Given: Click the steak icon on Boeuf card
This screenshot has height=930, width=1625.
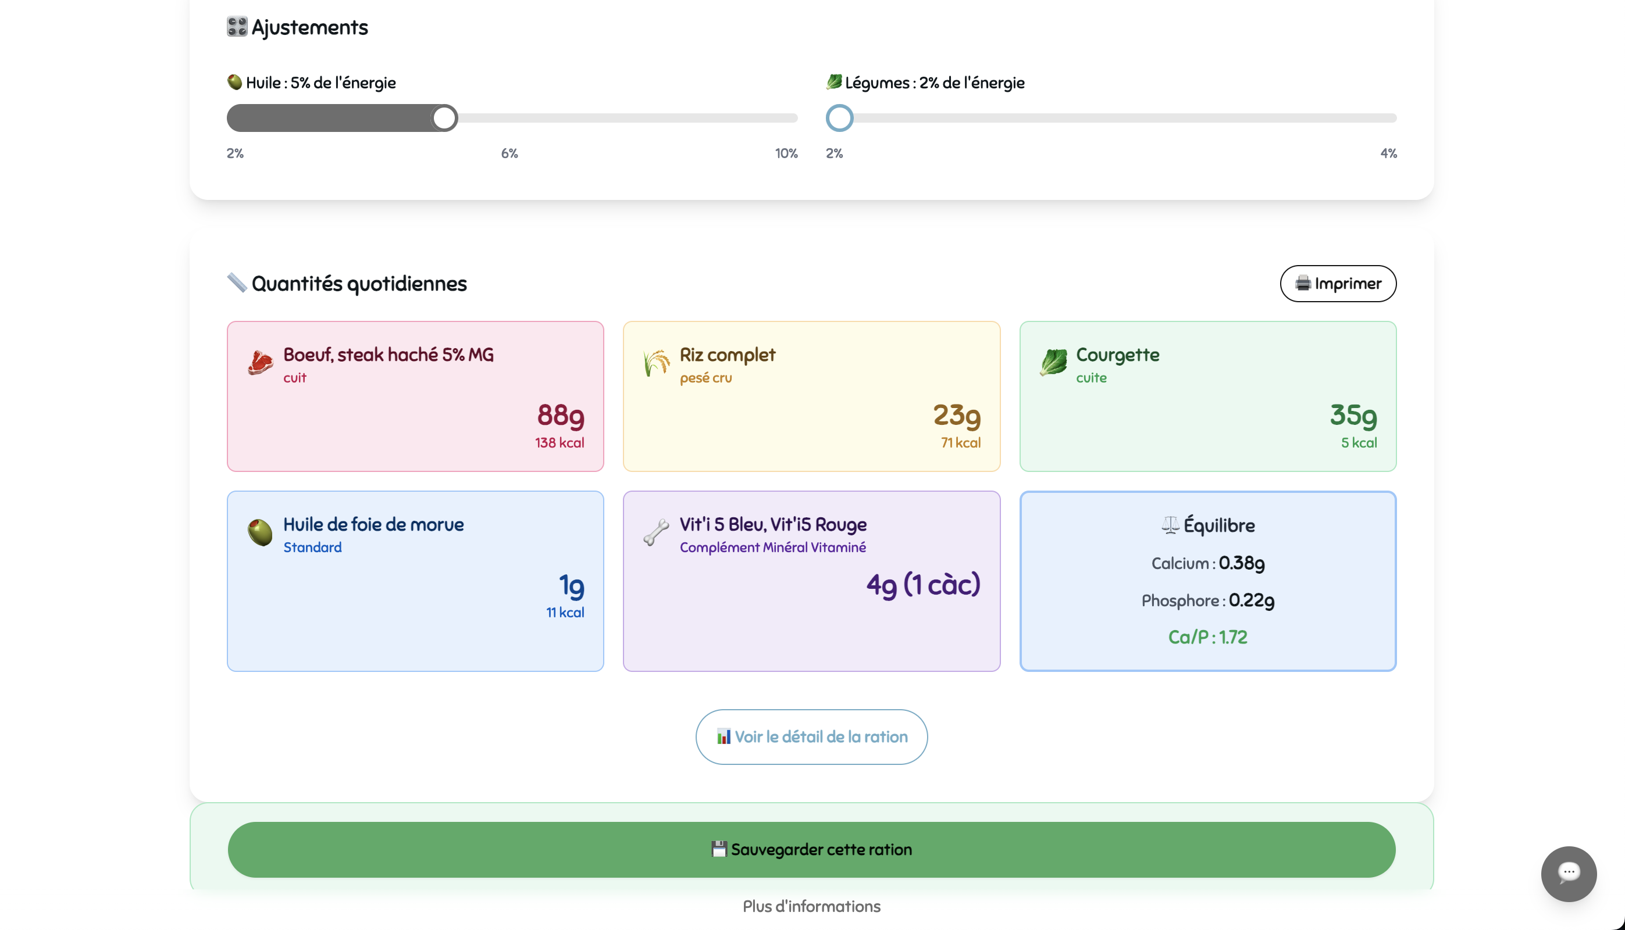Looking at the screenshot, I should click(x=260, y=363).
